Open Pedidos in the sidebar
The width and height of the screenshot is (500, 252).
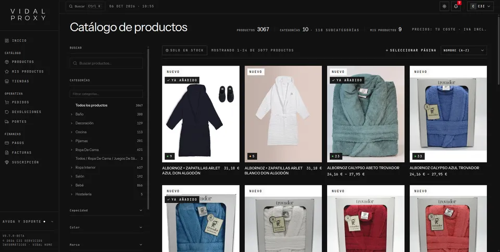(20, 102)
